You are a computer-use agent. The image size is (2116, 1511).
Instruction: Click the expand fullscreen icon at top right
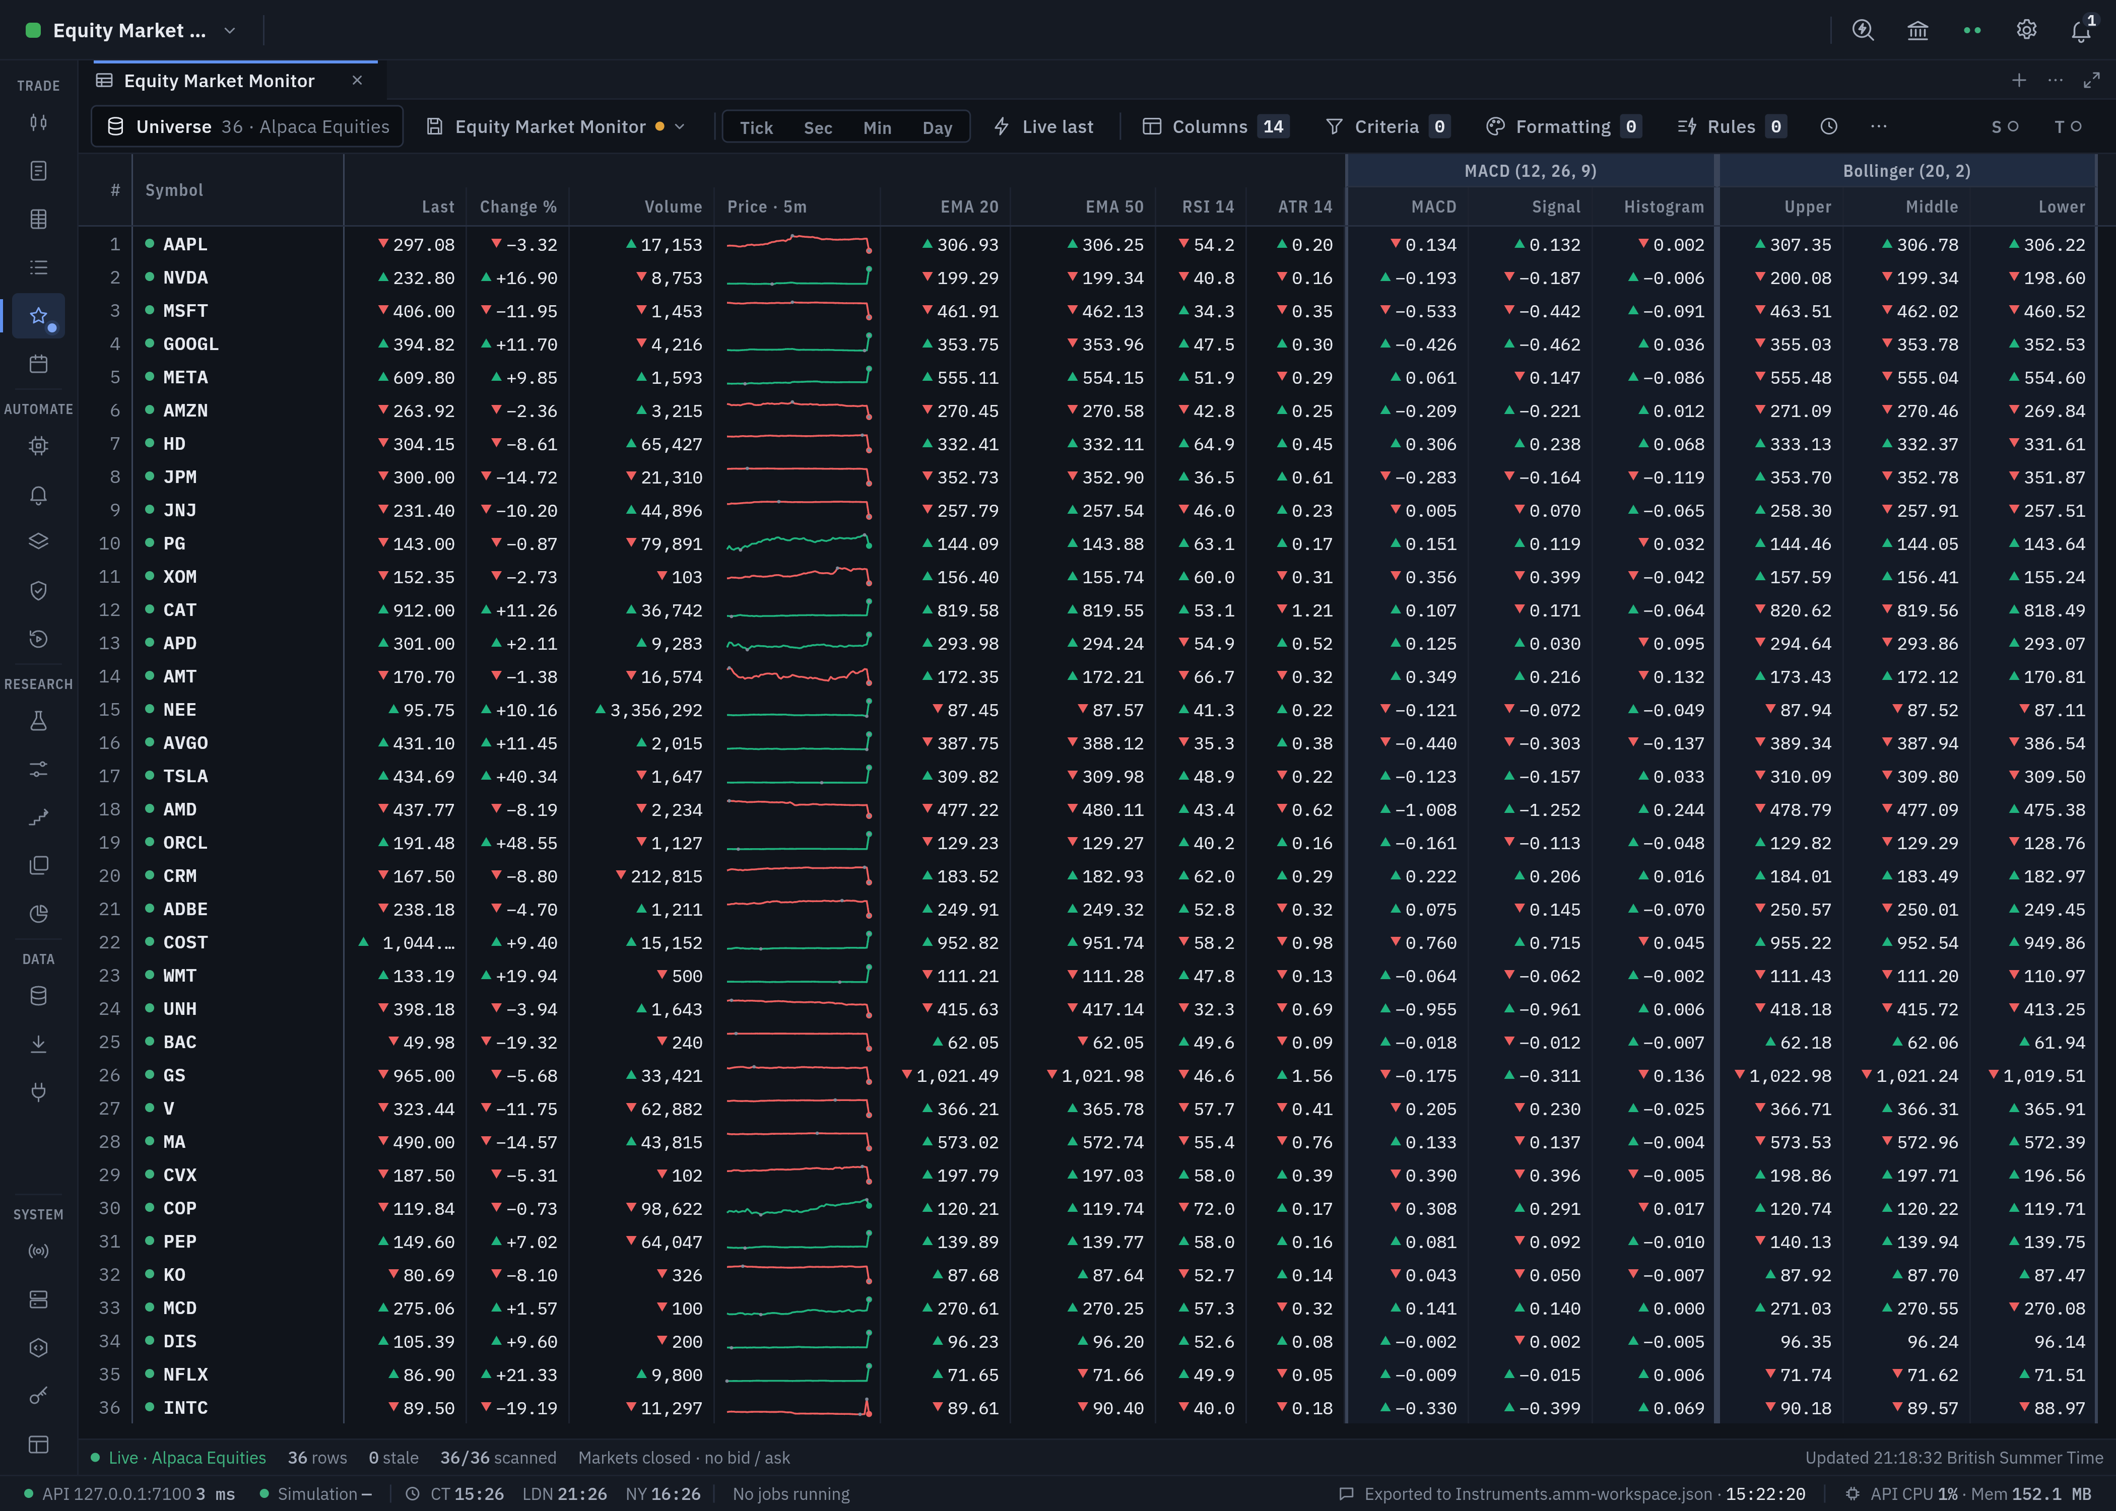pos(2092,81)
